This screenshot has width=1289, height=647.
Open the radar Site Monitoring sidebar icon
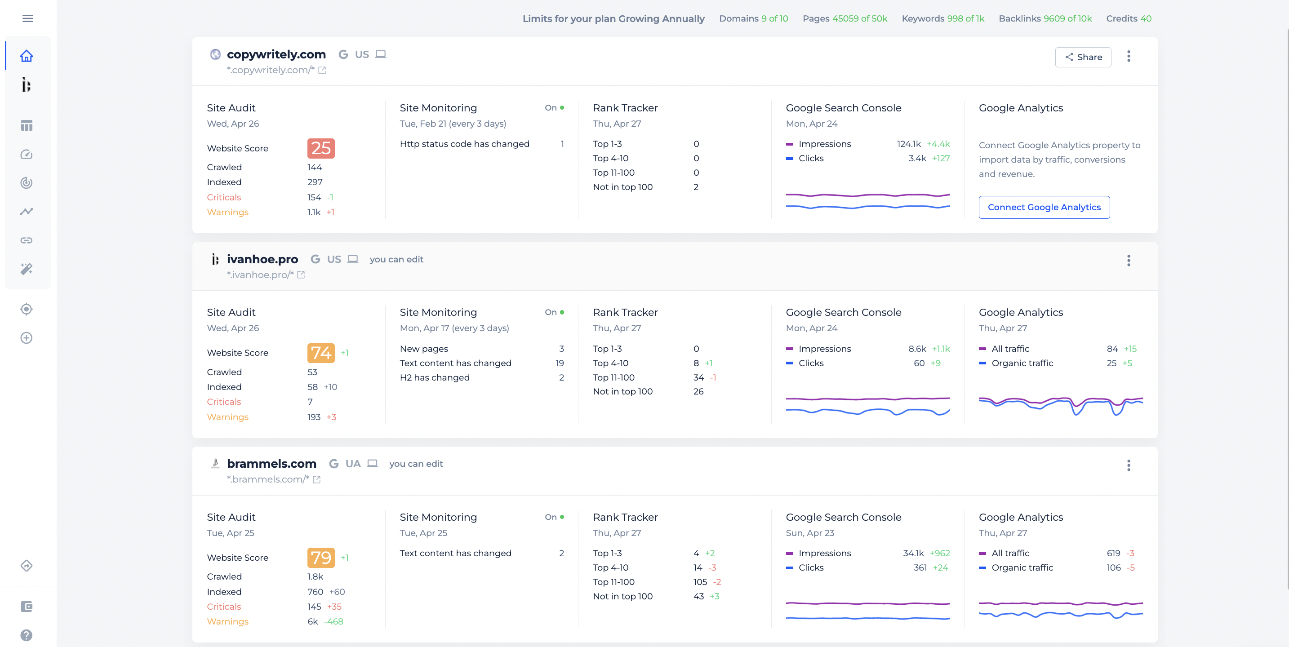coord(27,182)
